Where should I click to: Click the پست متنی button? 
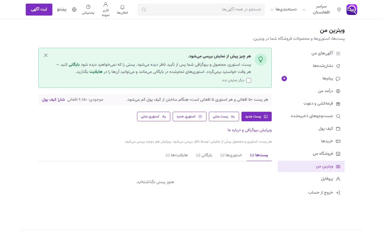click(224, 117)
